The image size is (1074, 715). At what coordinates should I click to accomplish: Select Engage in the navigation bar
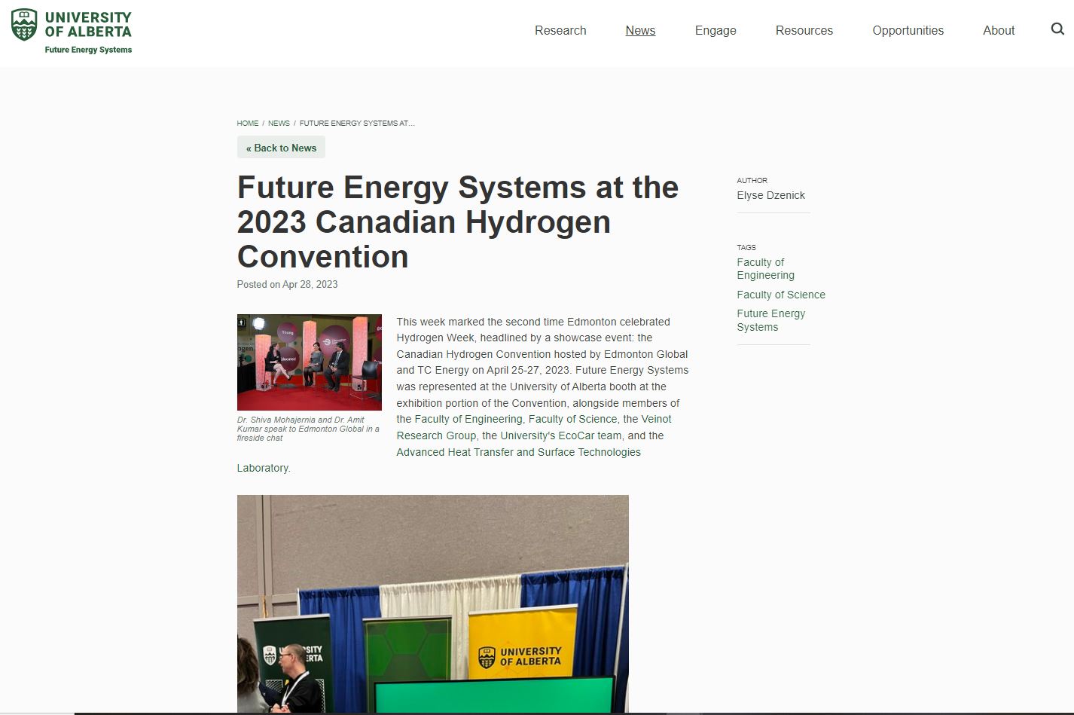tap(715, 30)
